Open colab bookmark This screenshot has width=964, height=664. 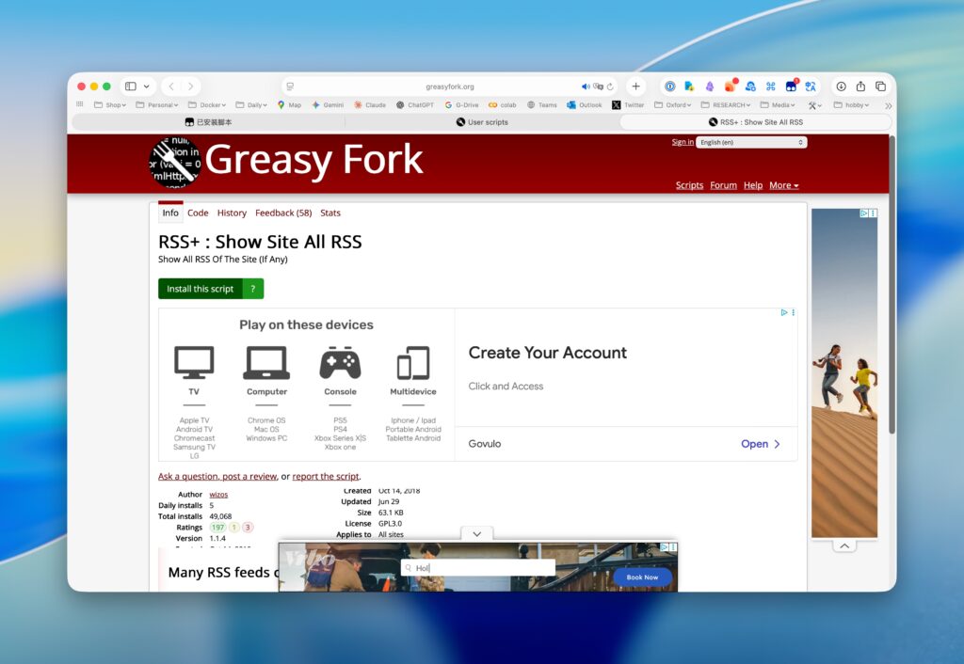(503, 105)
